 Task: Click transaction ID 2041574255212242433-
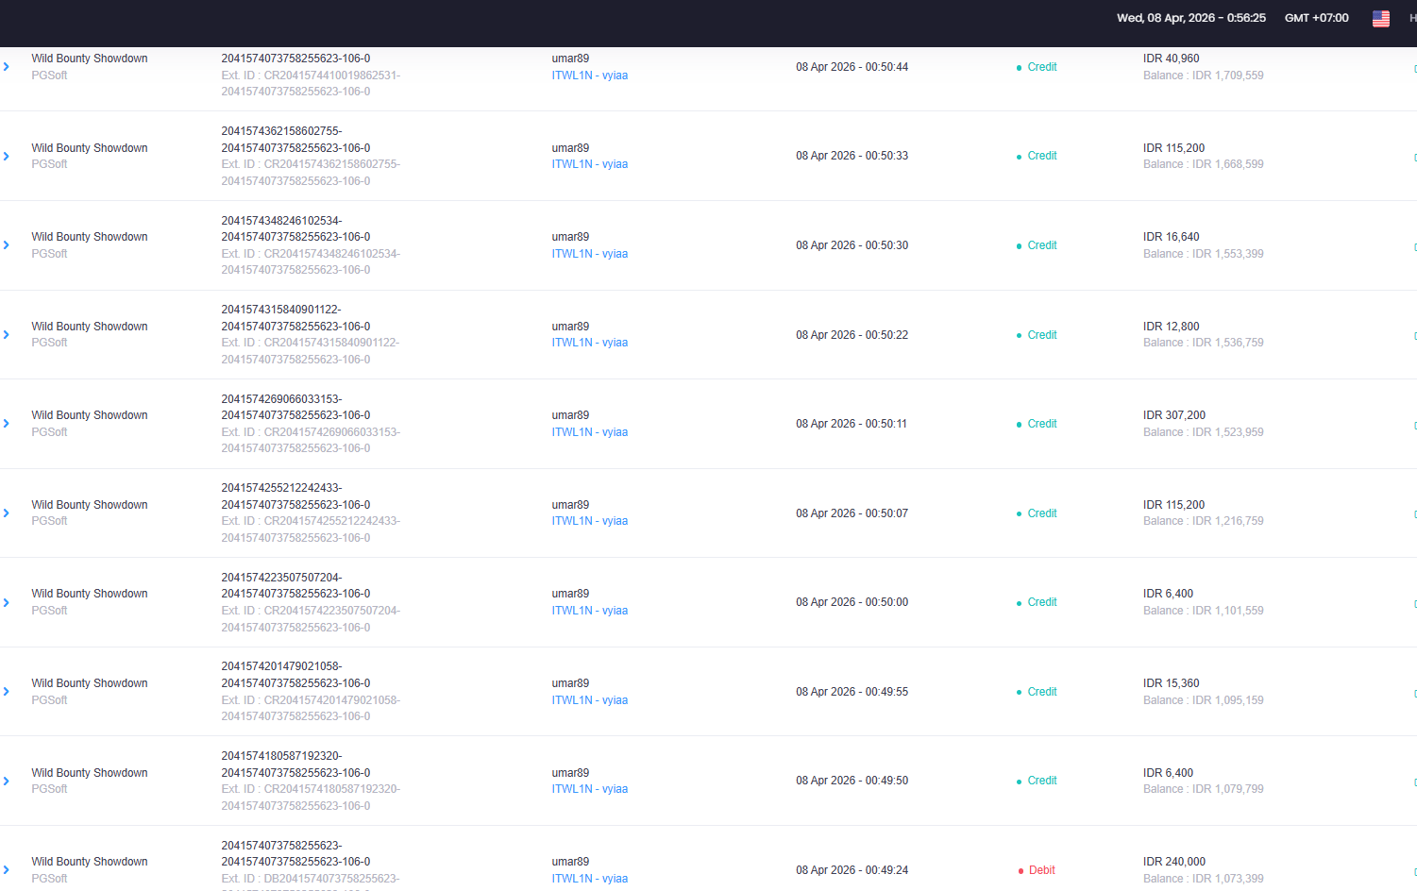pyautogui.click(x=282, y=488)
